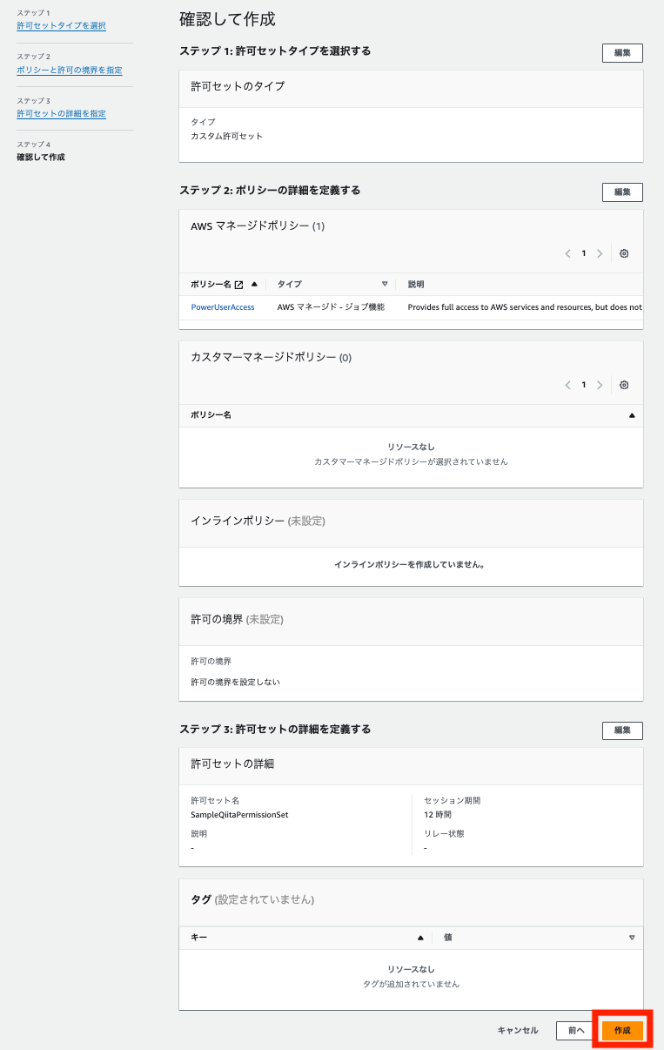Image resolution: width=664 pixels, height=1050 pixels.
Task: Edit step 2 policy details
Action: (622, 192)
